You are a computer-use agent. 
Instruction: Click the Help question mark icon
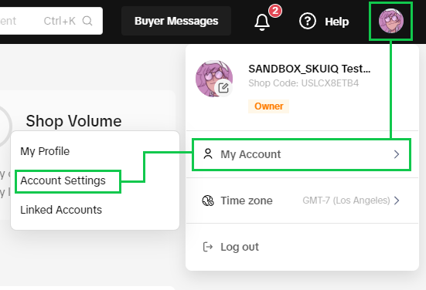pyautogui.click(x=307, y=21)
